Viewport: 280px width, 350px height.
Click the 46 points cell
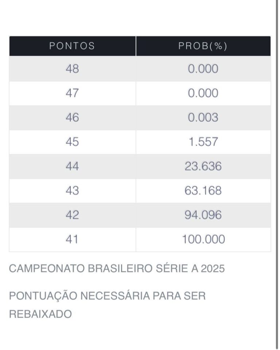pyautogui.click(x=72, y=118)
